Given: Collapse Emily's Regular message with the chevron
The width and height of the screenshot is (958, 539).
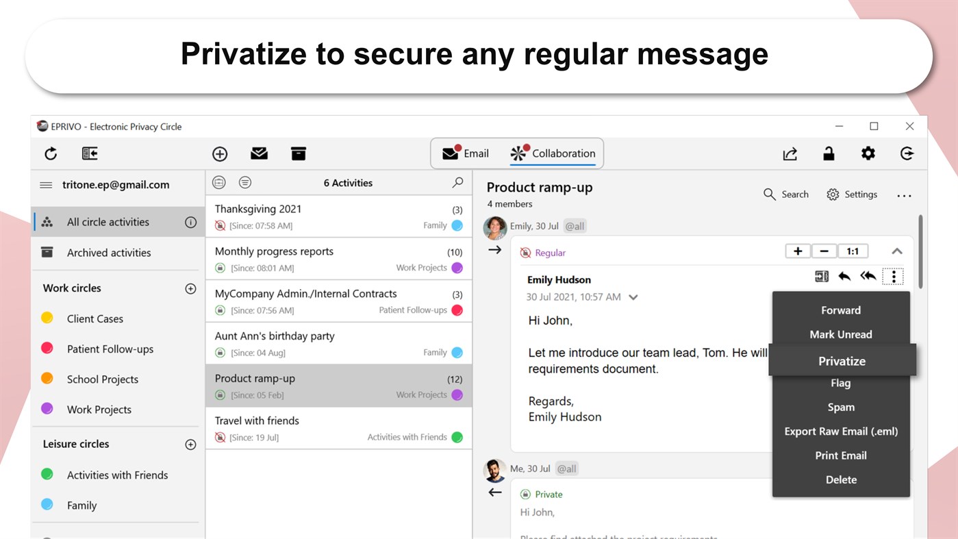Looking at the screenshot, I should (897, 251).
